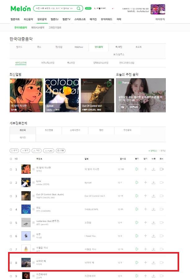This screenshot has height=279, width=190.
Task: Click the 듣기 listen button above list
Action: point(14,151)
